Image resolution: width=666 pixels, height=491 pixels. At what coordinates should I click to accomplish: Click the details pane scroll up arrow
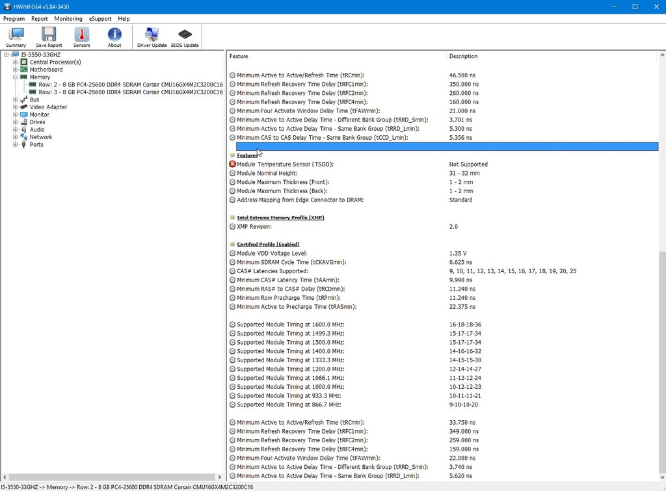pyautogui.click(x=661, y=55)
